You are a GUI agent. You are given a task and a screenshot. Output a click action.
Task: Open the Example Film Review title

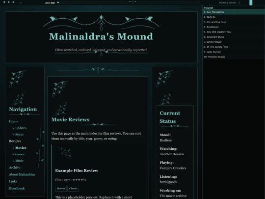[x=77, y=171]
